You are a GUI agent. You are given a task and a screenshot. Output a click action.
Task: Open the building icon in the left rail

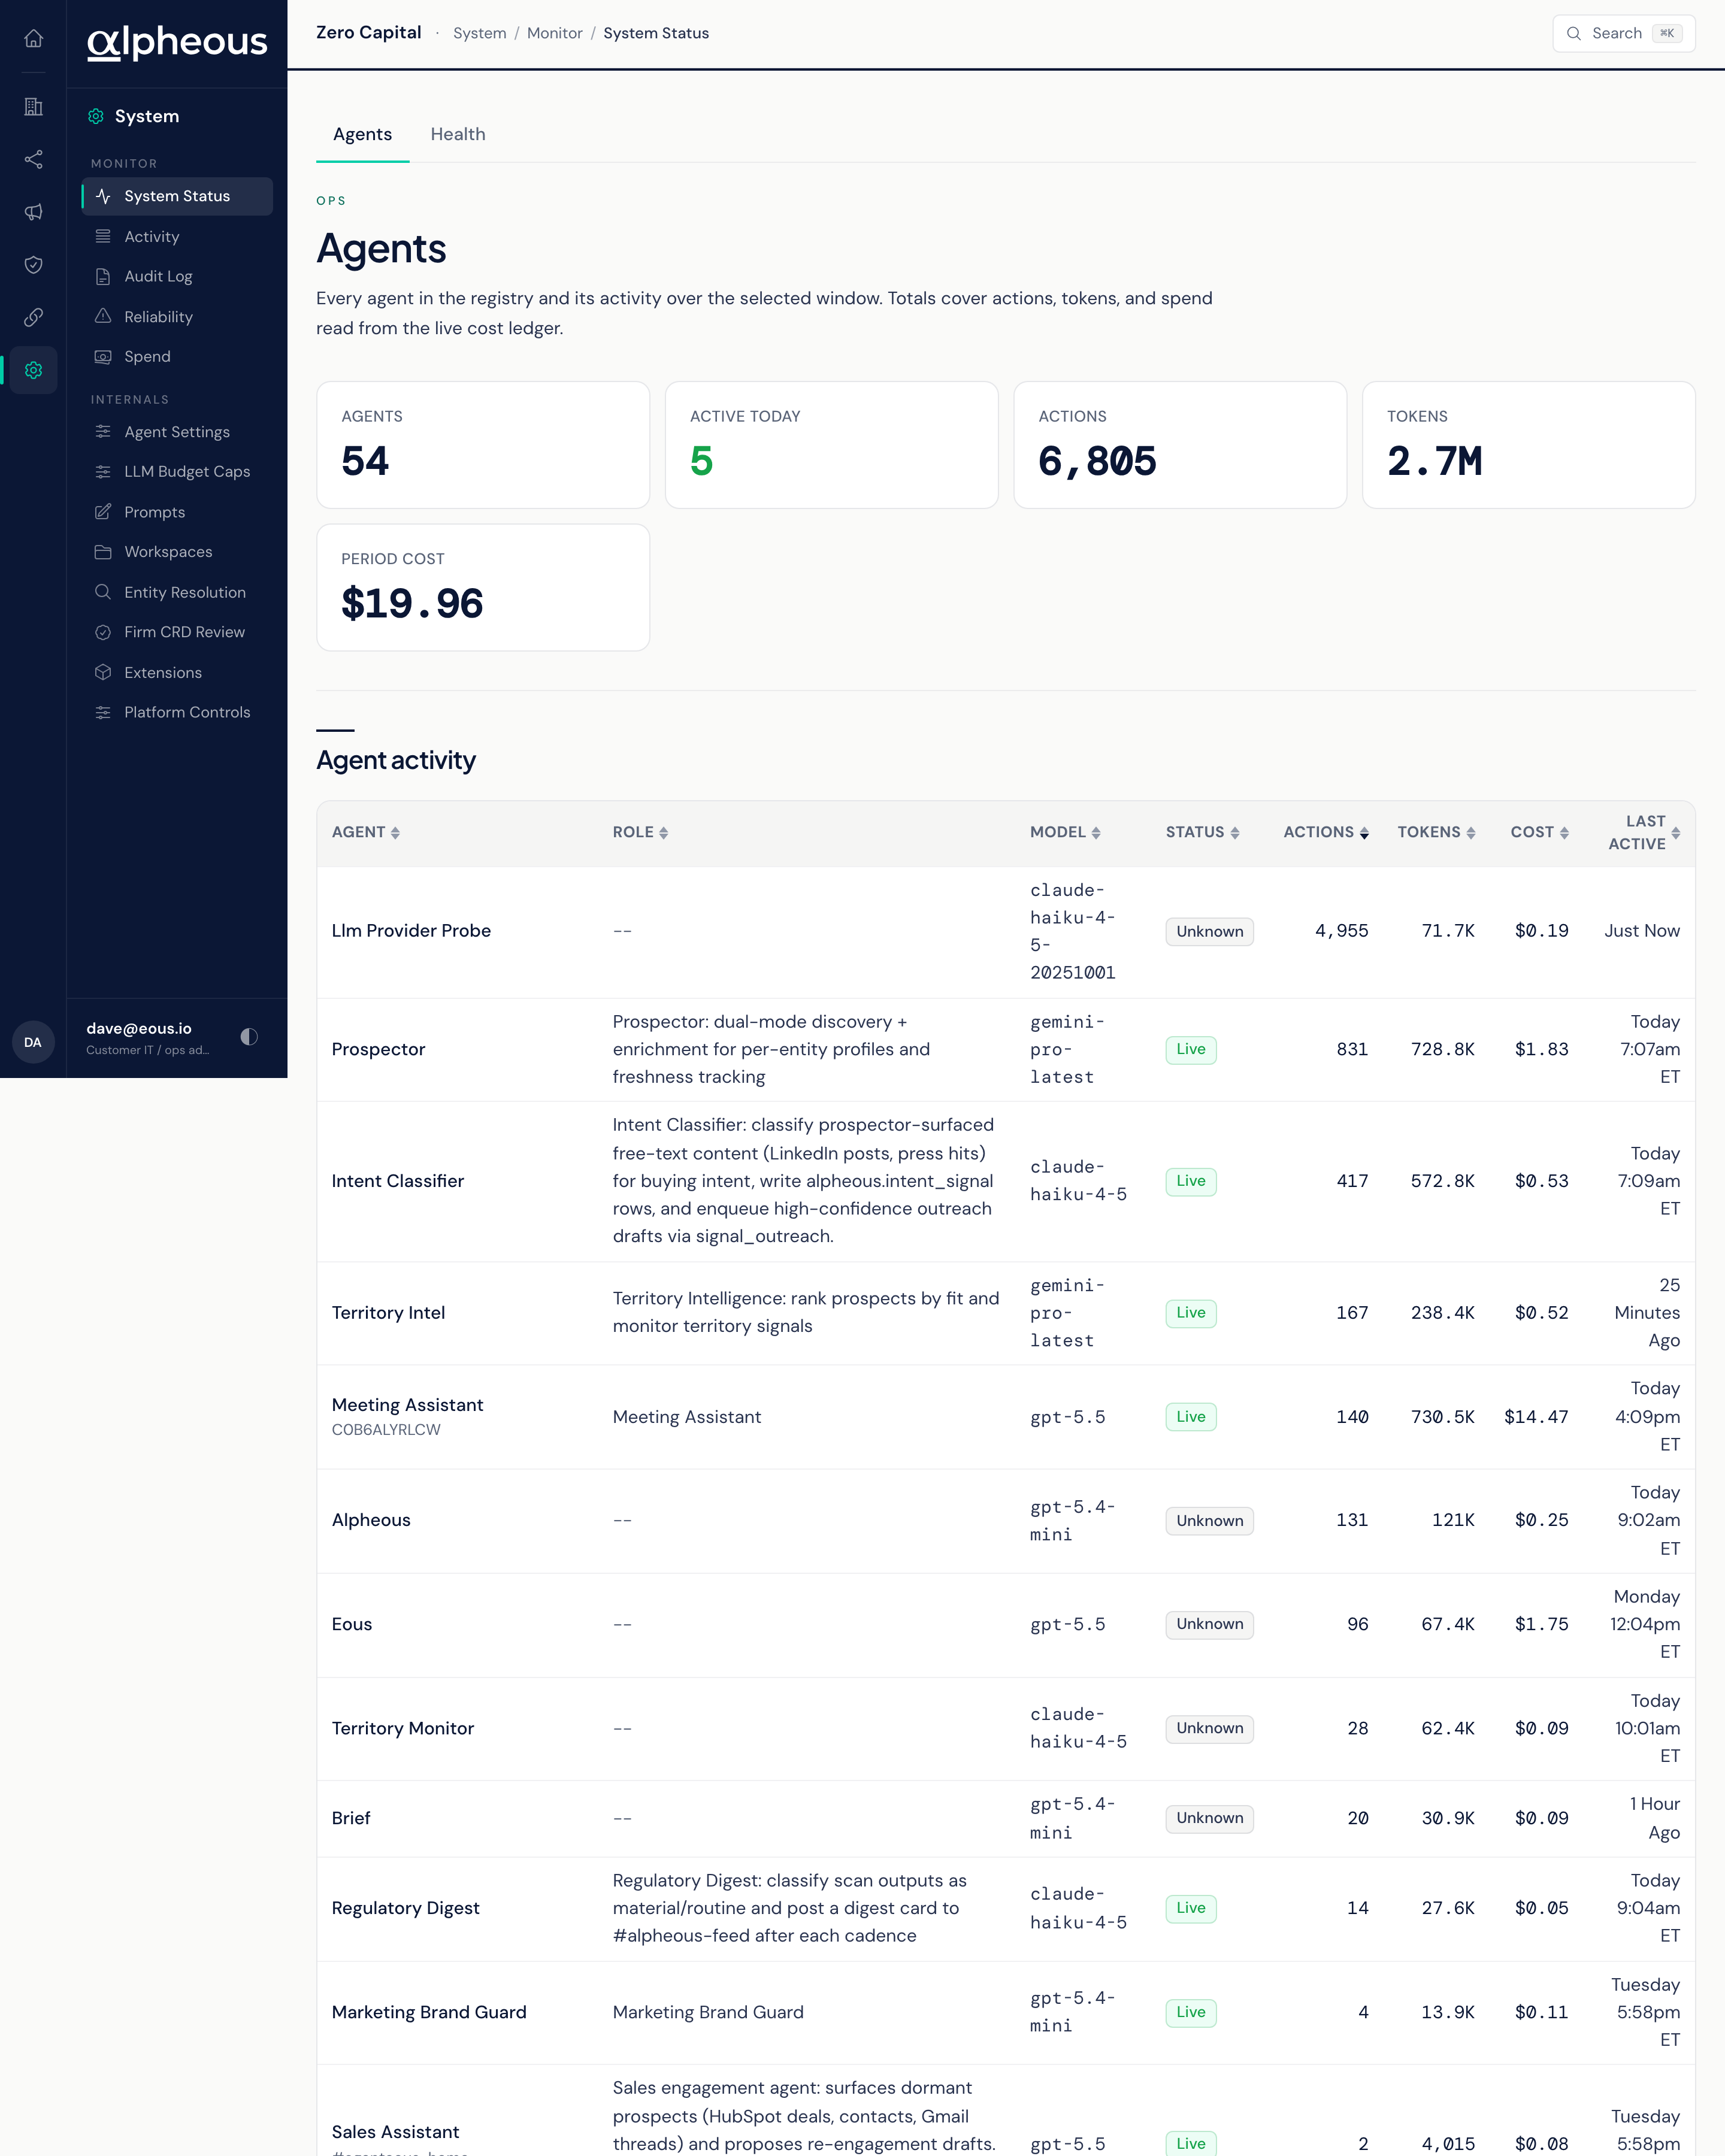click(x=33, y=107)
